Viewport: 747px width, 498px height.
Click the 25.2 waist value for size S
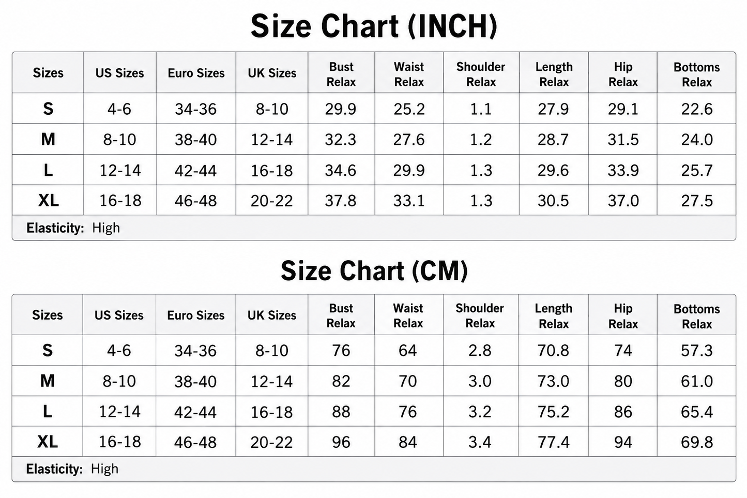click(409, 109)
